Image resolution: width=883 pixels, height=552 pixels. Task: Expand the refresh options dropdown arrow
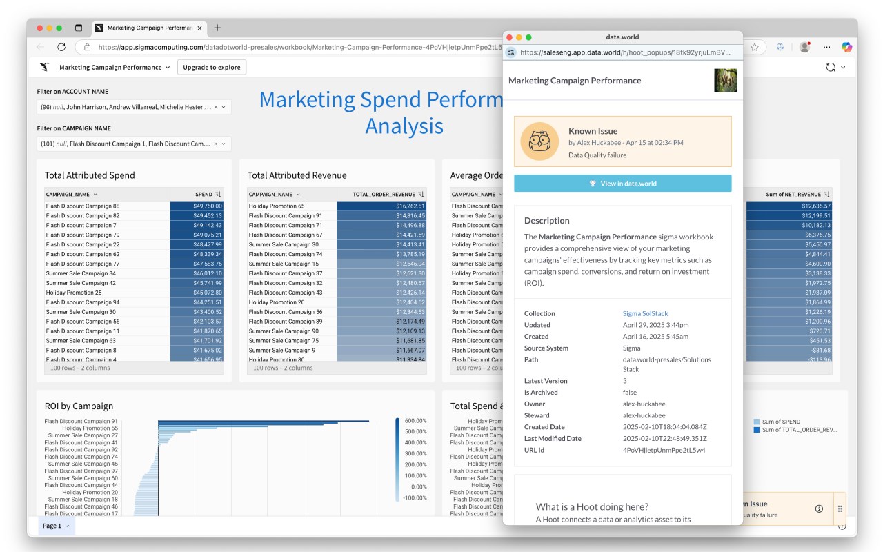[x=843, y=68]
